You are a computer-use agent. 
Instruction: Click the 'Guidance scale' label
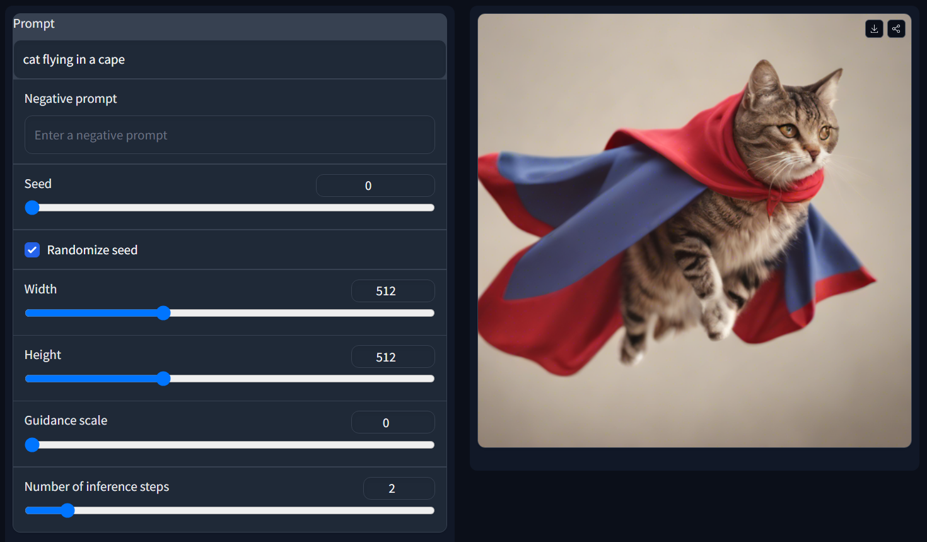[66, 420]
